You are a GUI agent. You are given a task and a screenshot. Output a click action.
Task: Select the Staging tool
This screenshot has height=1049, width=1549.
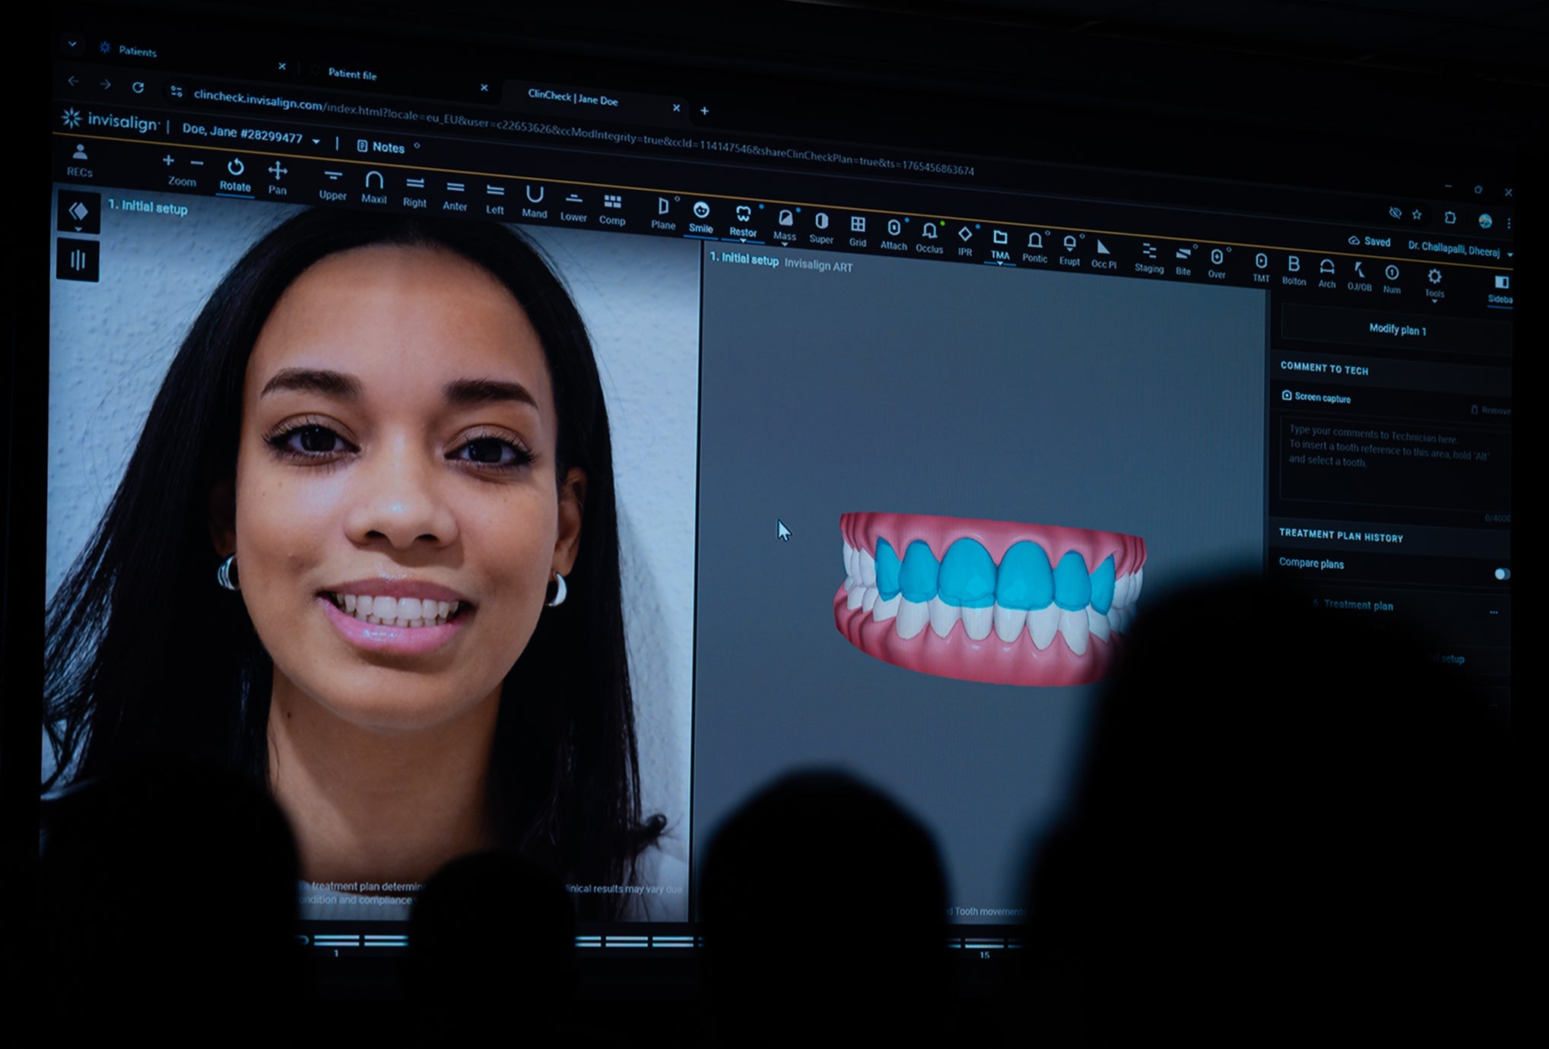[x=1149, y=252]
